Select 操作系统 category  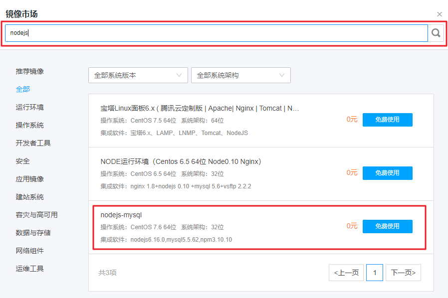coord(30,125)
